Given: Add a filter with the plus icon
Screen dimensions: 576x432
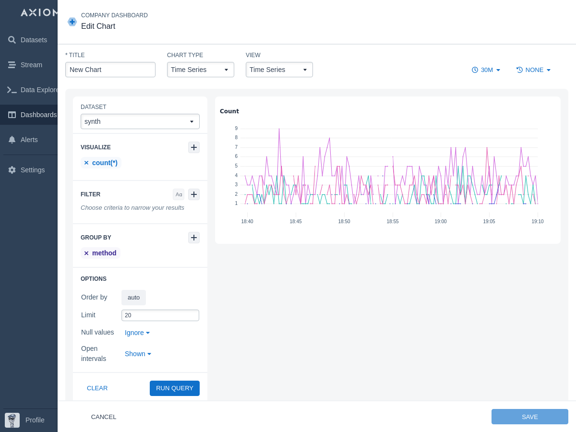Looking at the screenshot, I should [x=194, y=194].
